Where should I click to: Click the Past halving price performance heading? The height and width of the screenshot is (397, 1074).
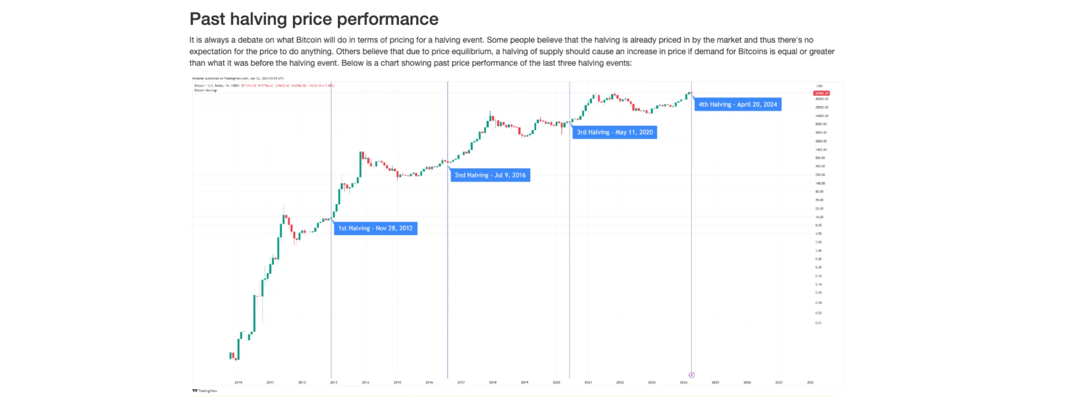(314, 19)
